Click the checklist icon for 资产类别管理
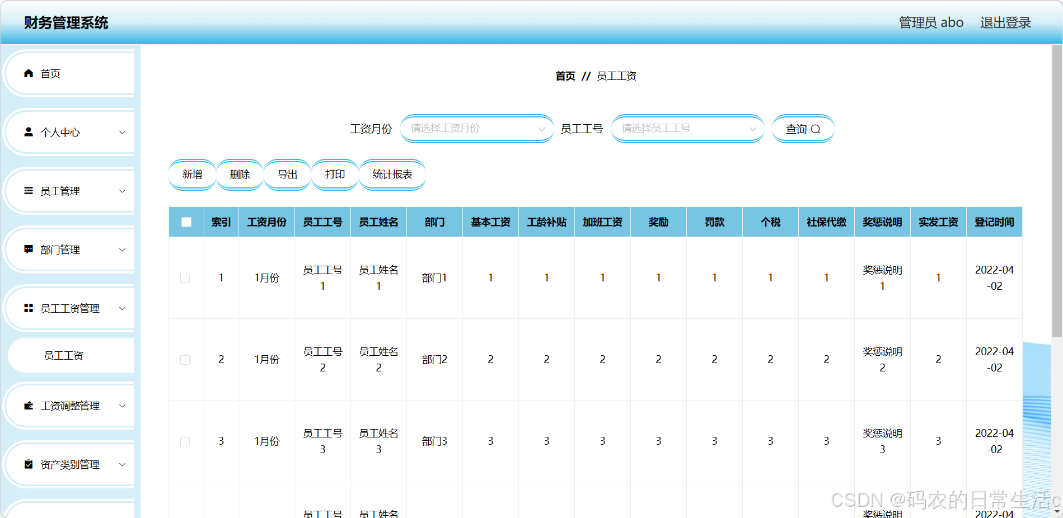This screenshot has height=518, width=1063. click(x=28, y=464)
